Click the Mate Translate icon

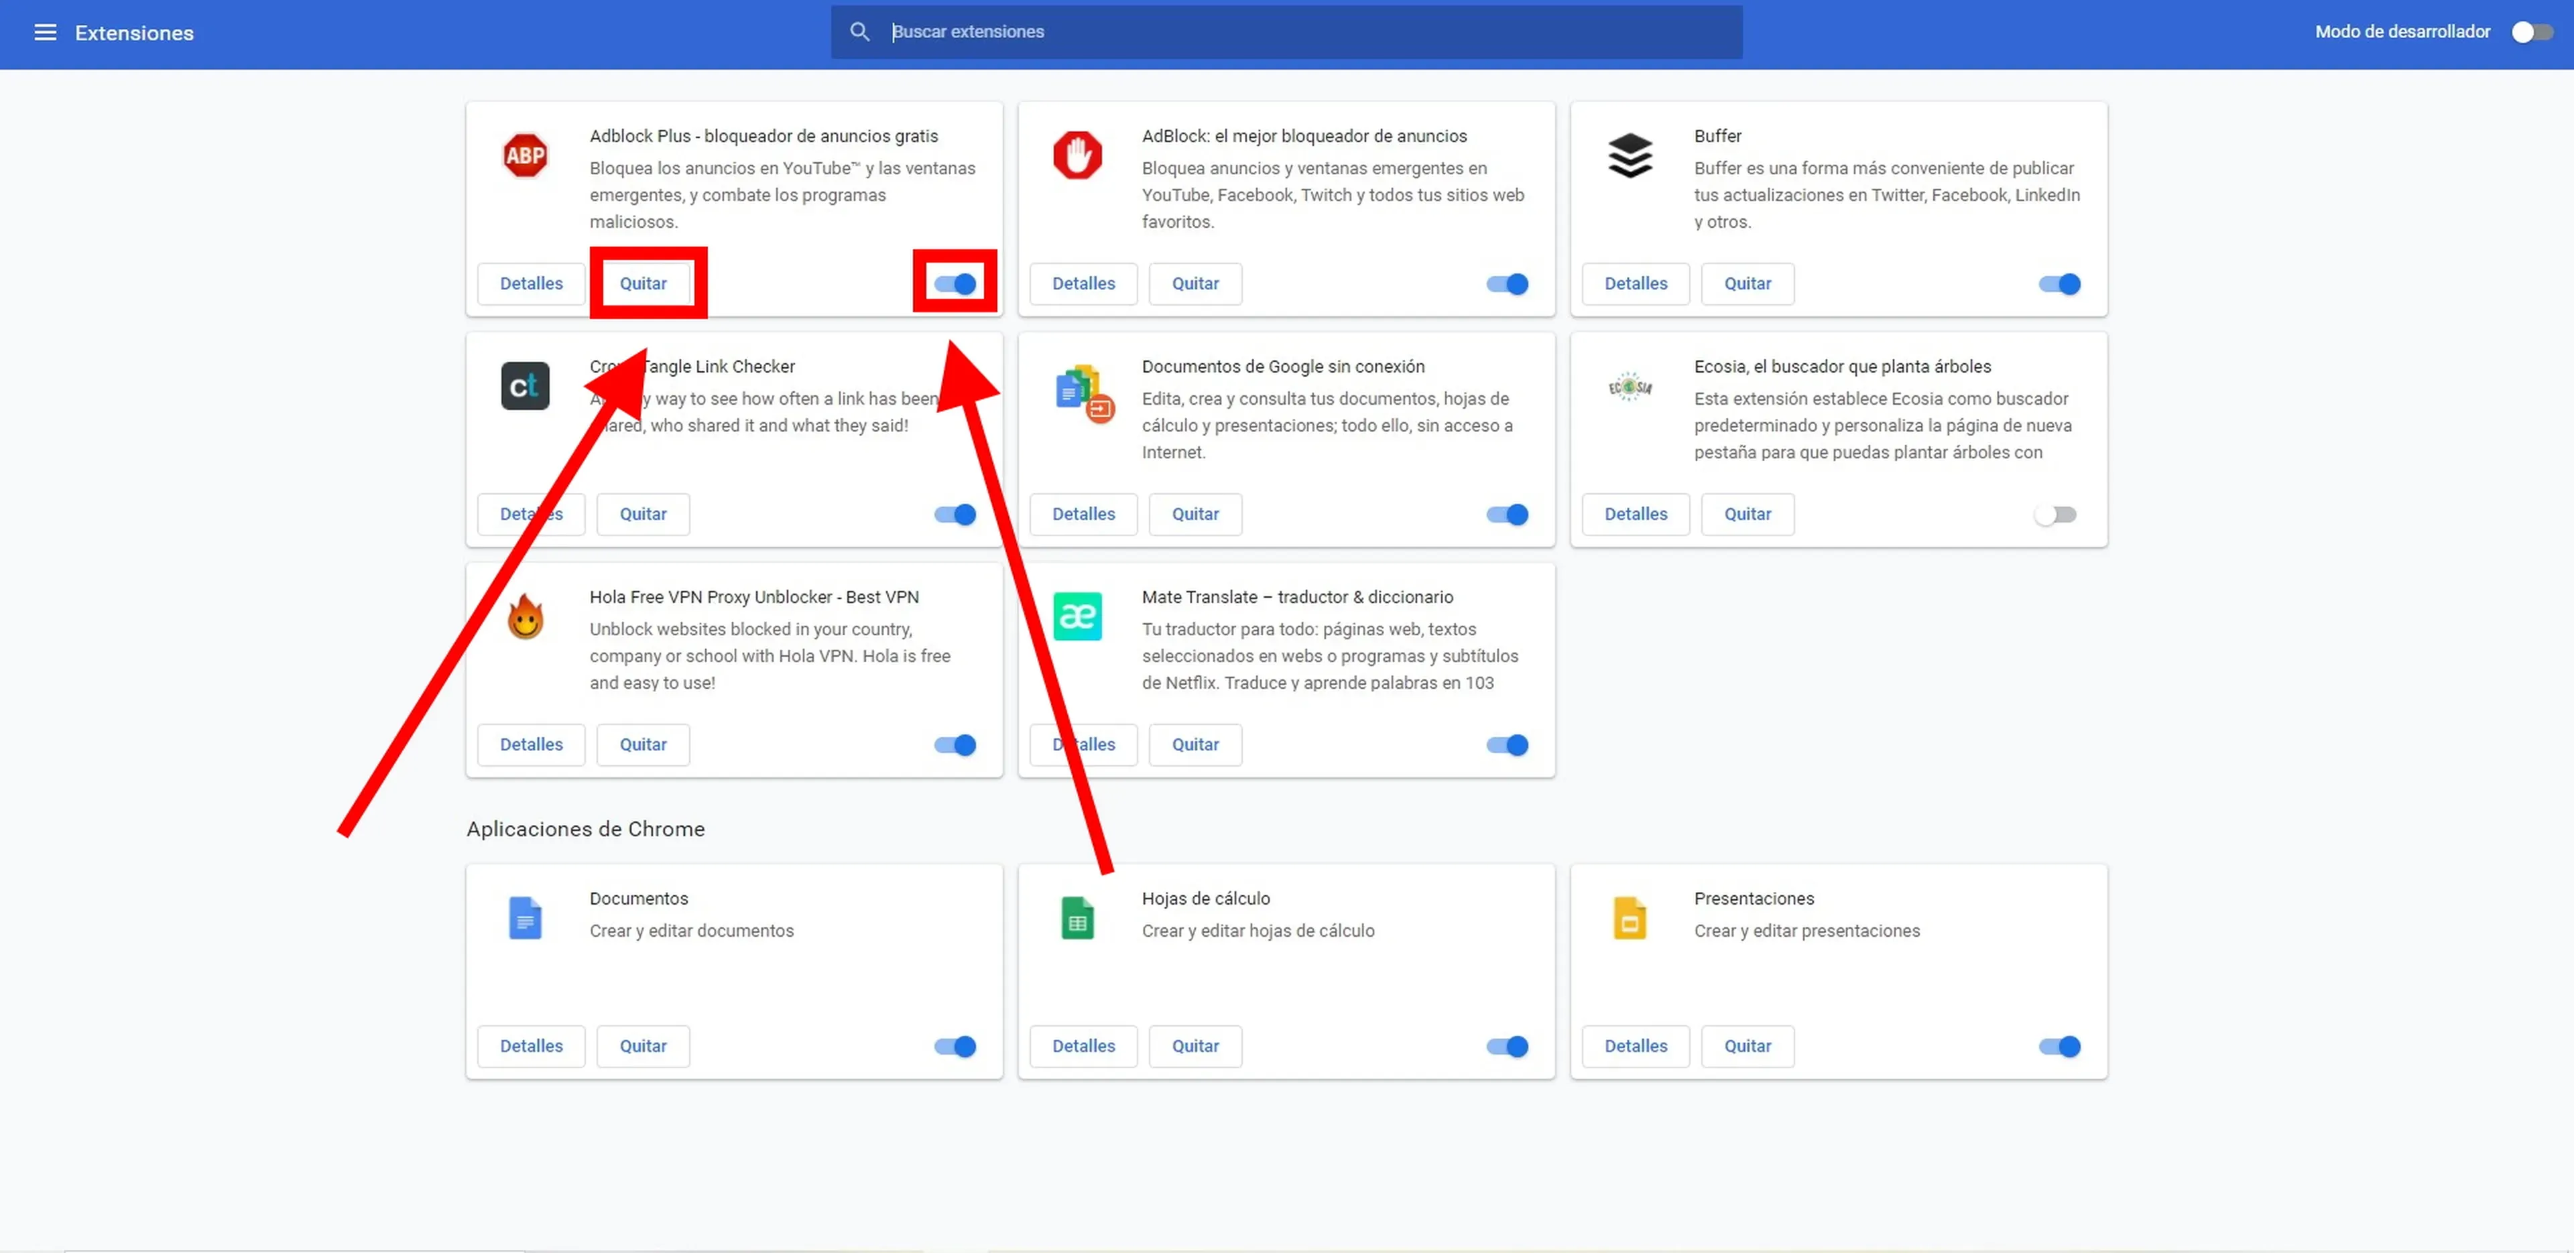1077,616
